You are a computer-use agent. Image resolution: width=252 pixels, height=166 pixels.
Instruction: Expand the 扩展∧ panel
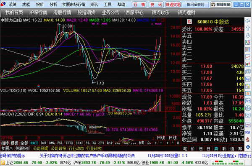click(7, 148)
